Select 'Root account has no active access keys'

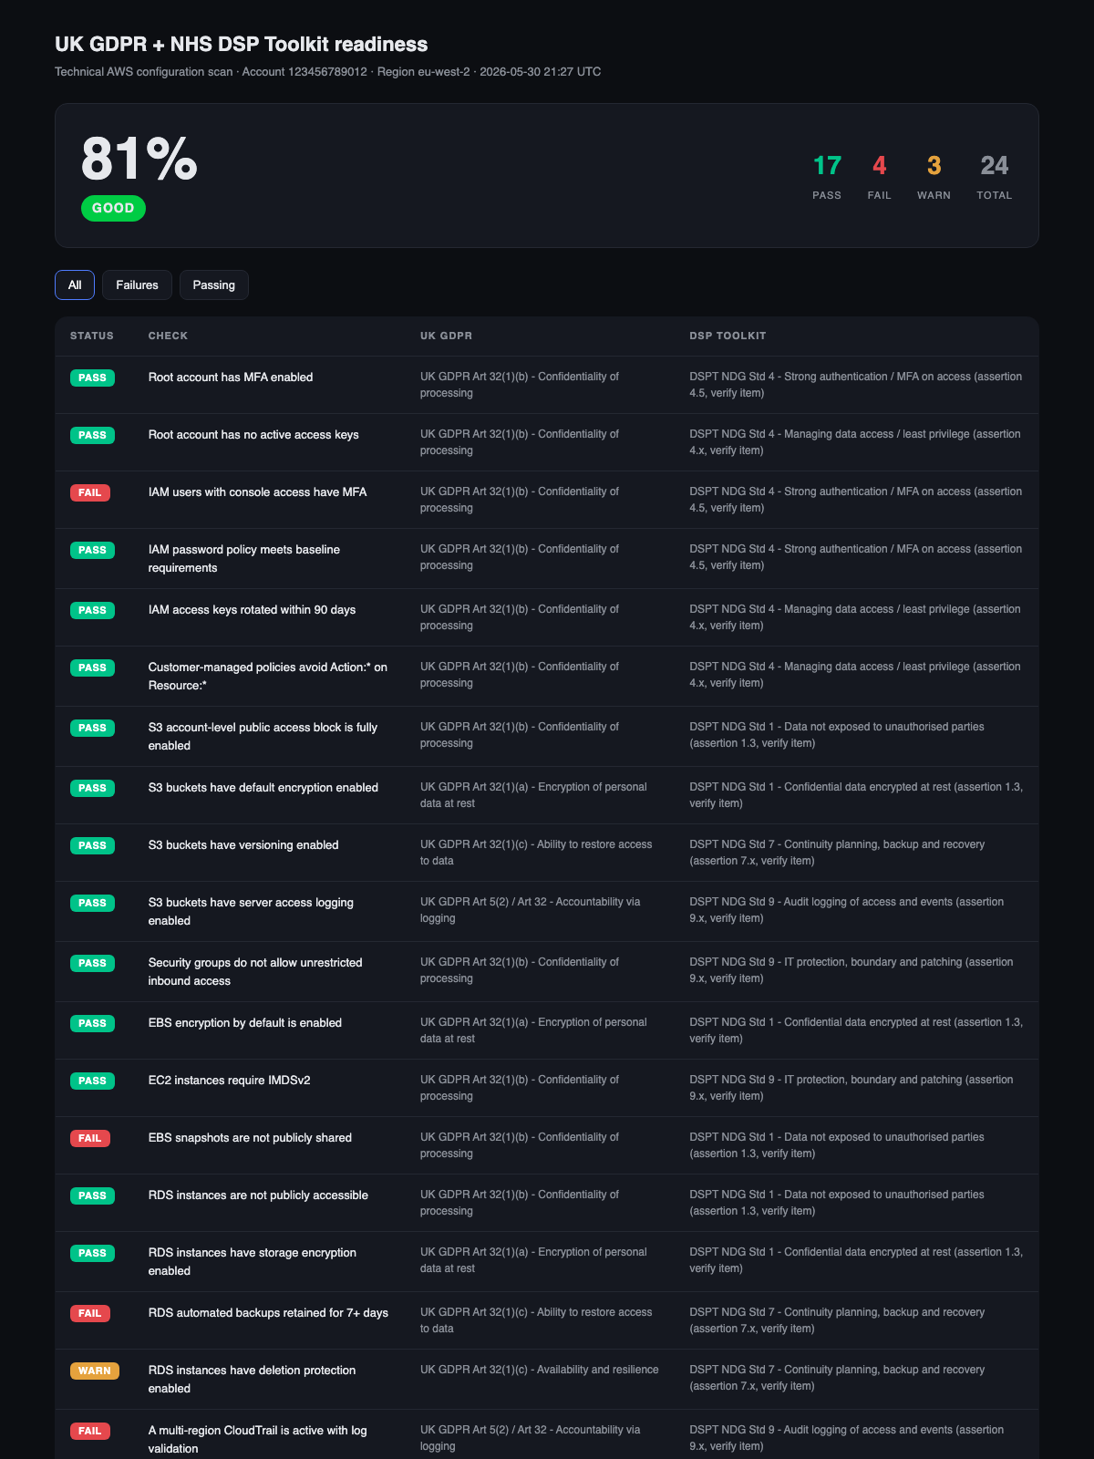point(253,434)
